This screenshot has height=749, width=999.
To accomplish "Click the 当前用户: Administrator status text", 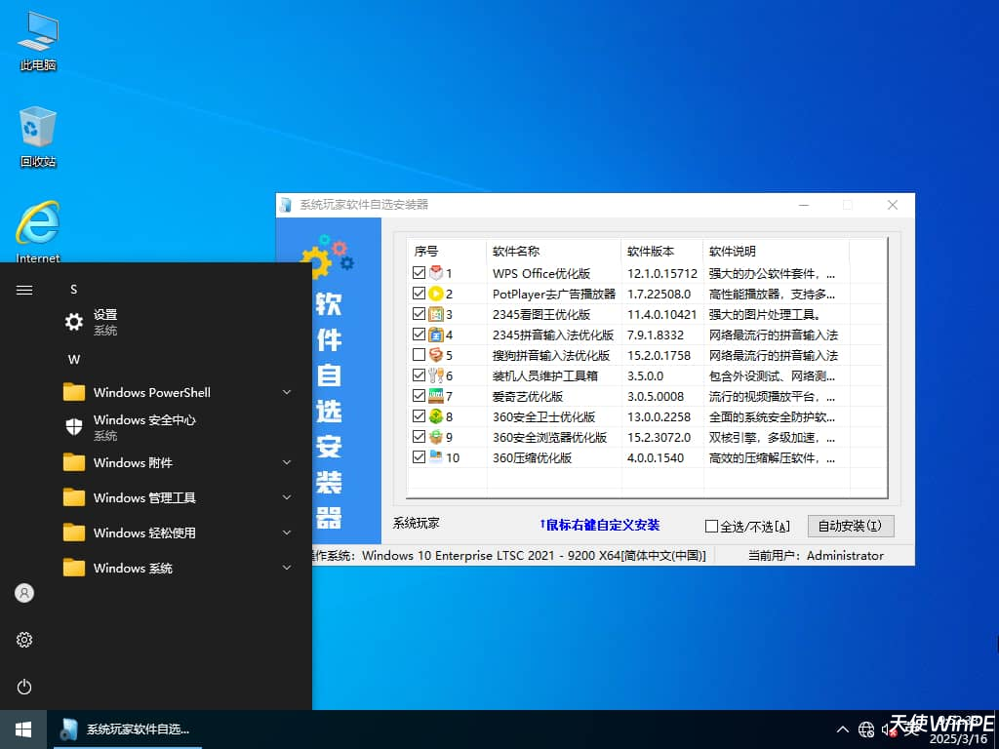I will pyautogui.click(x=816, y=555).
